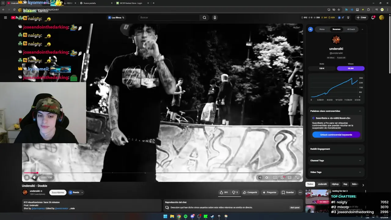Screen dimensions: 391x220
Task: Click the blue vidIQ toolbar icon
Action: 338,17
